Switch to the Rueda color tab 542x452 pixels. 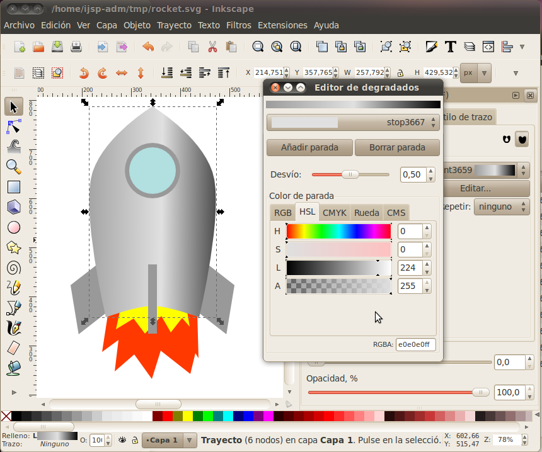click(x=366, y=213)
